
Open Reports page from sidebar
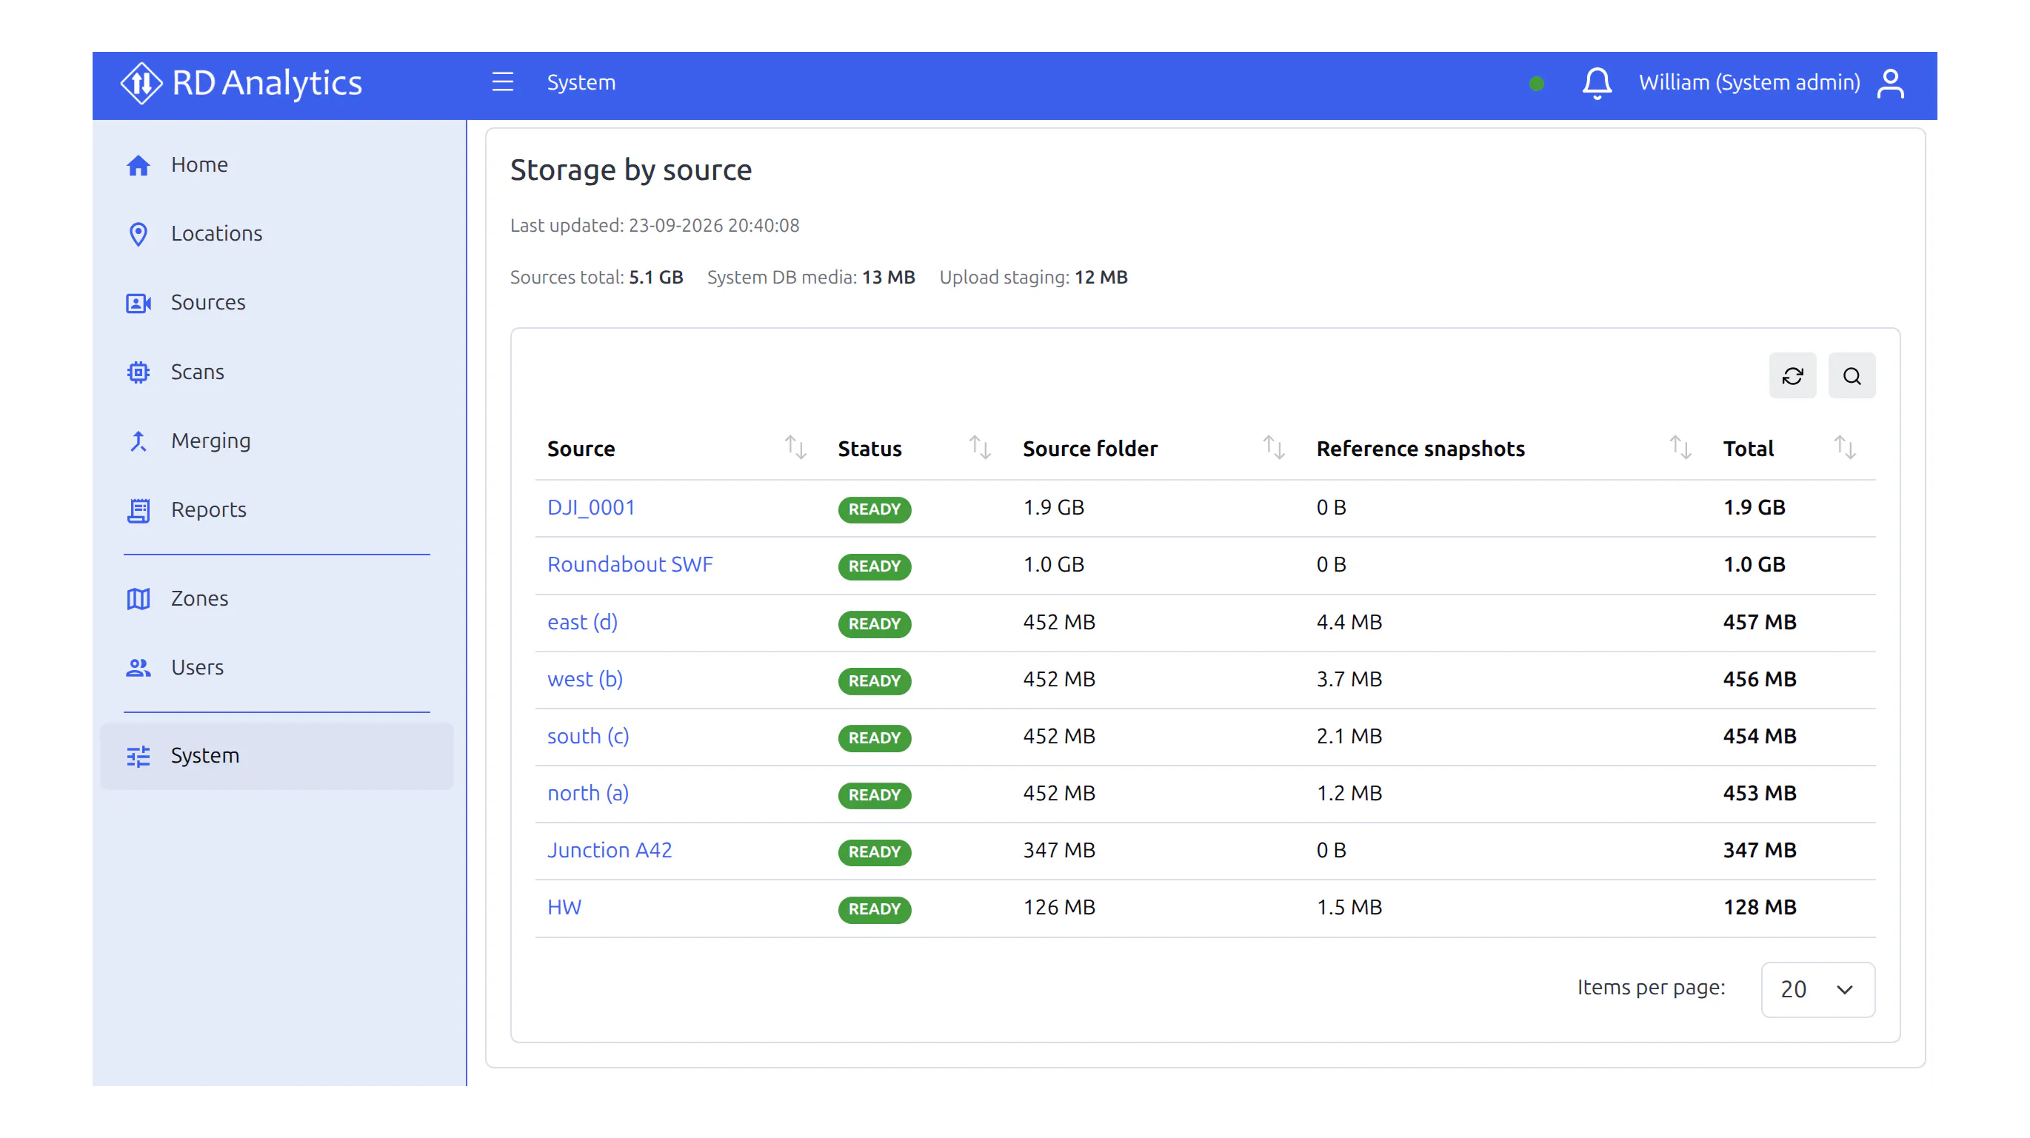276,509
